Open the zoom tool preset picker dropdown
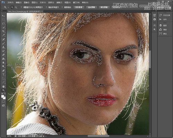173x138 pixels. (8, 7)
